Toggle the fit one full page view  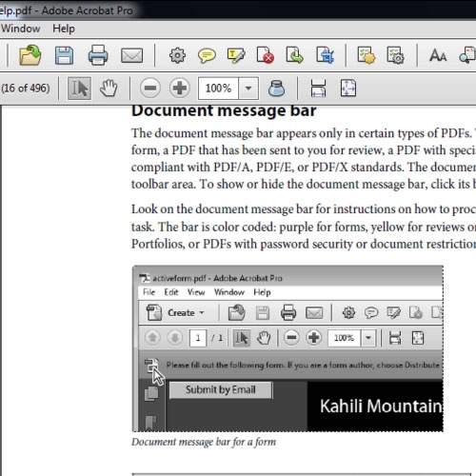point(348,88)
